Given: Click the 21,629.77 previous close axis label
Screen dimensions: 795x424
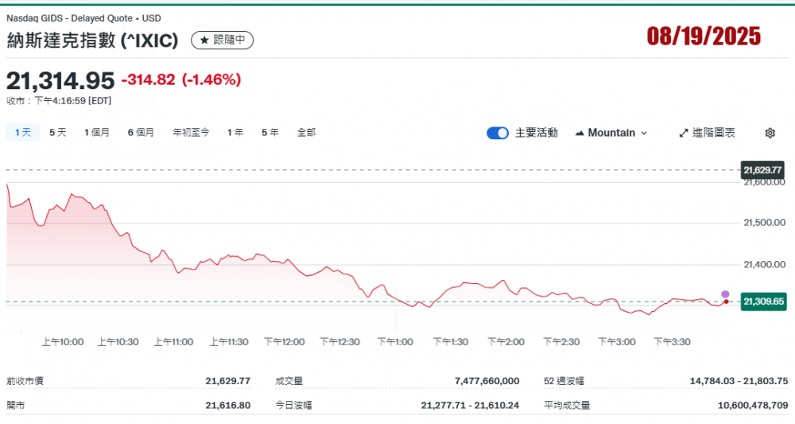Looking at the screenshot, I should [762, 170].
